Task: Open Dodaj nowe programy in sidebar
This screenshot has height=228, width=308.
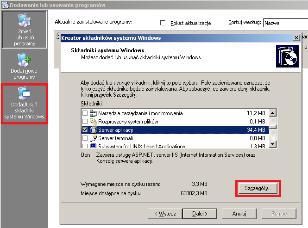Action: click(24, 66)
